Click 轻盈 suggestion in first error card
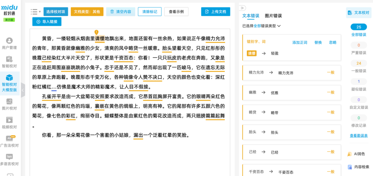This screenshot has width=373, height=176. click(x=275, y=54)
